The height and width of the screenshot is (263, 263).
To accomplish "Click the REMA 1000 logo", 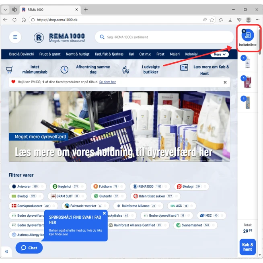I will click(59, 37).
